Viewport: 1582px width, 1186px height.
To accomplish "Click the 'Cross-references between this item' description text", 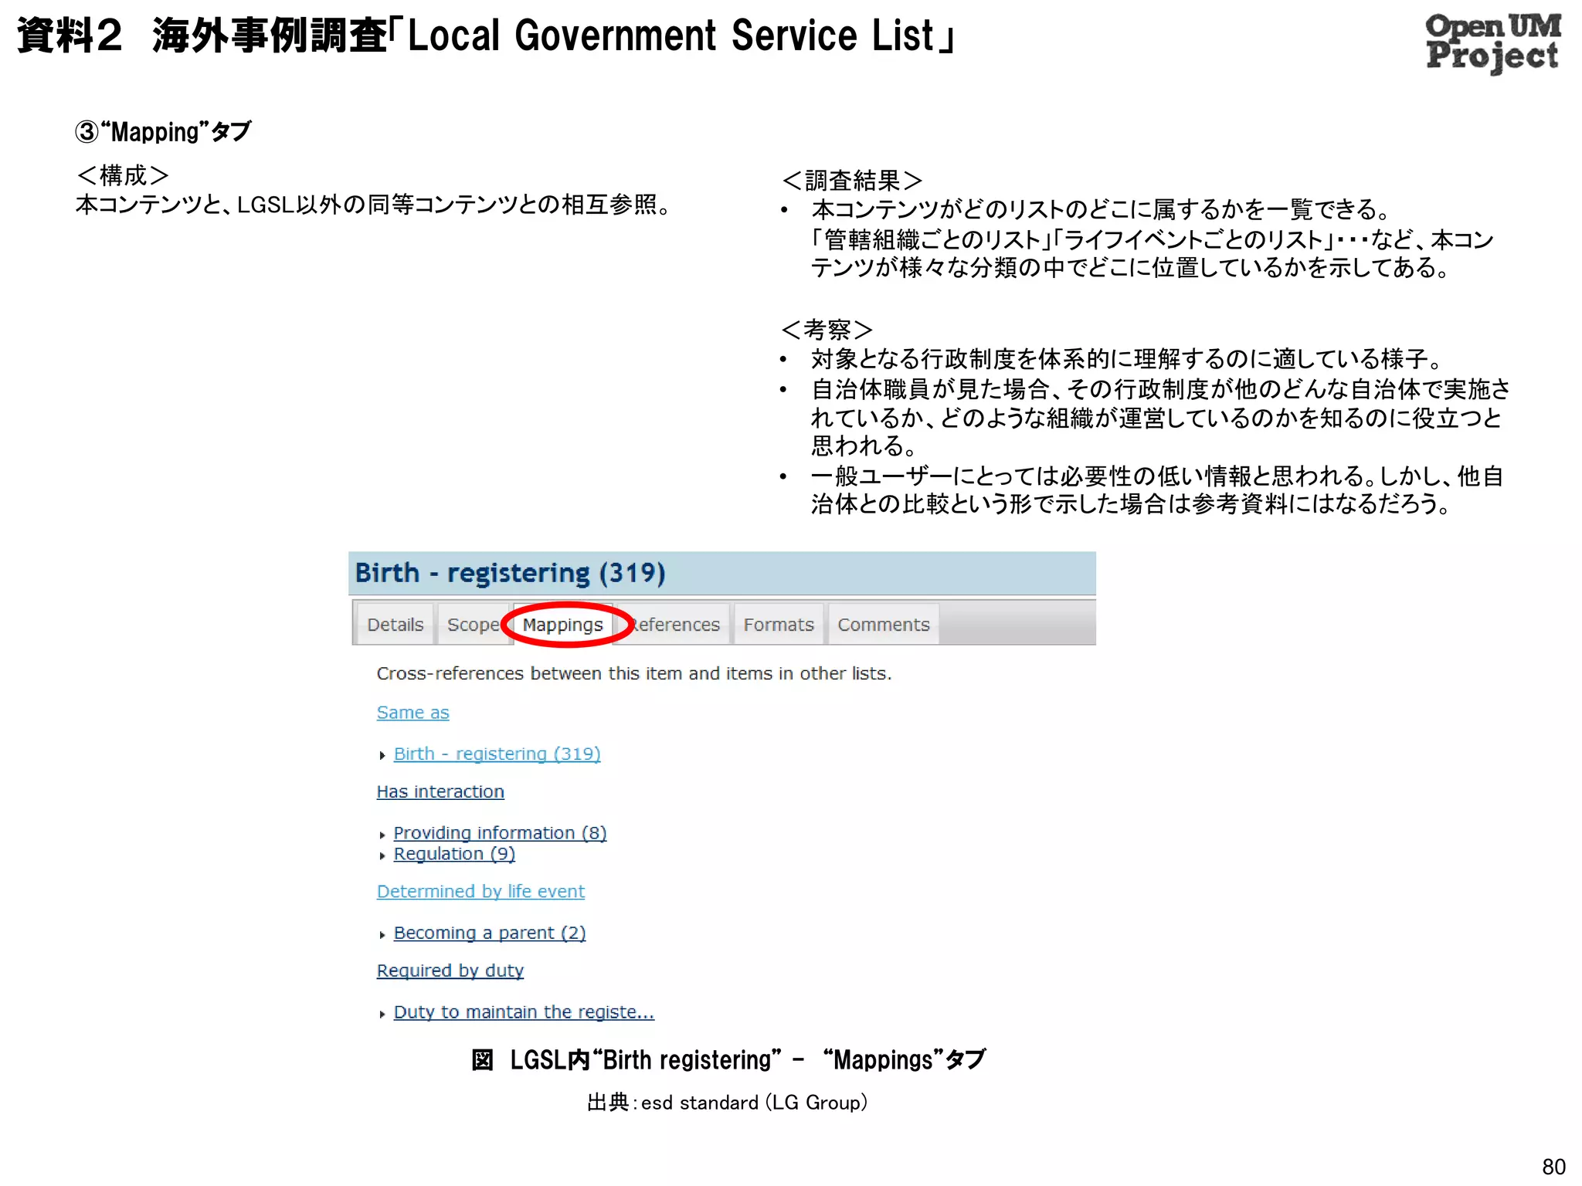I will tap(633, 673).
